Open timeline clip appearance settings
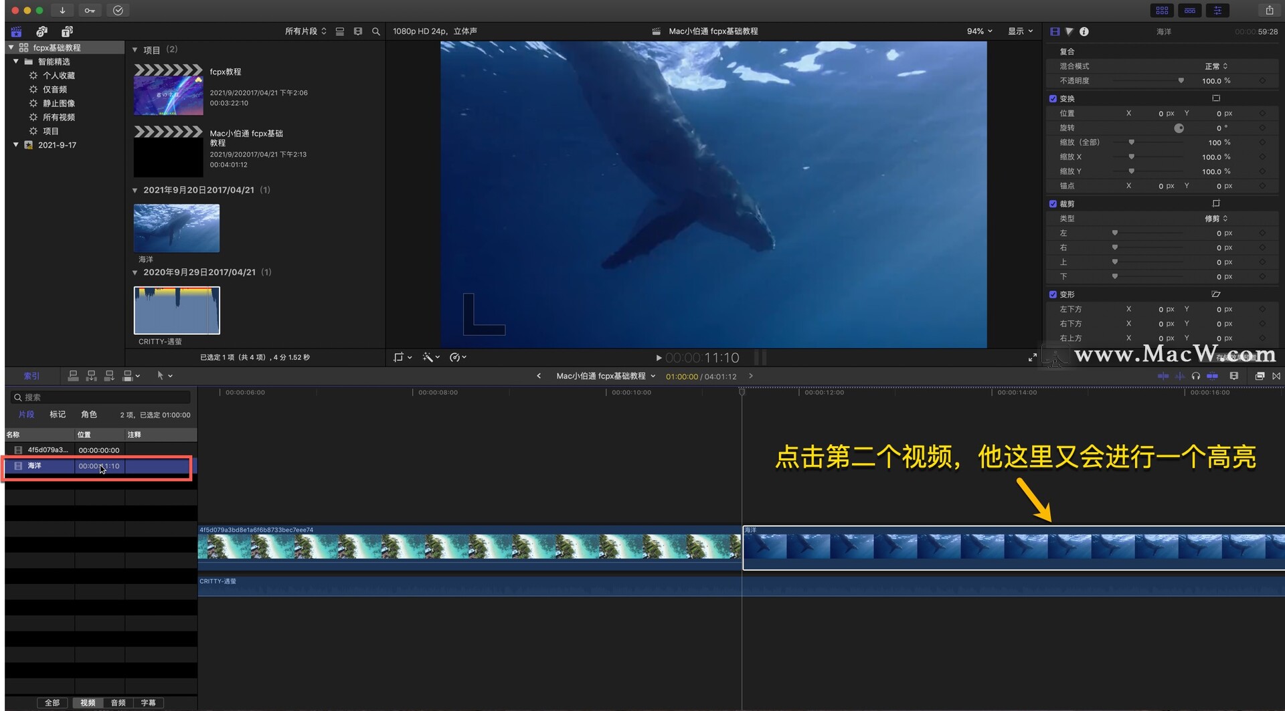 1234,376
